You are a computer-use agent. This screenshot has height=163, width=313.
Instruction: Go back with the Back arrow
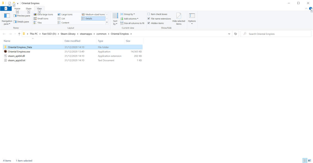[x=4, y=34]
